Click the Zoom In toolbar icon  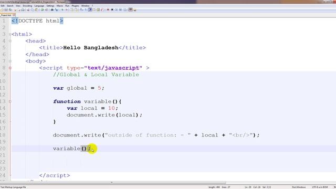[62, 9]
